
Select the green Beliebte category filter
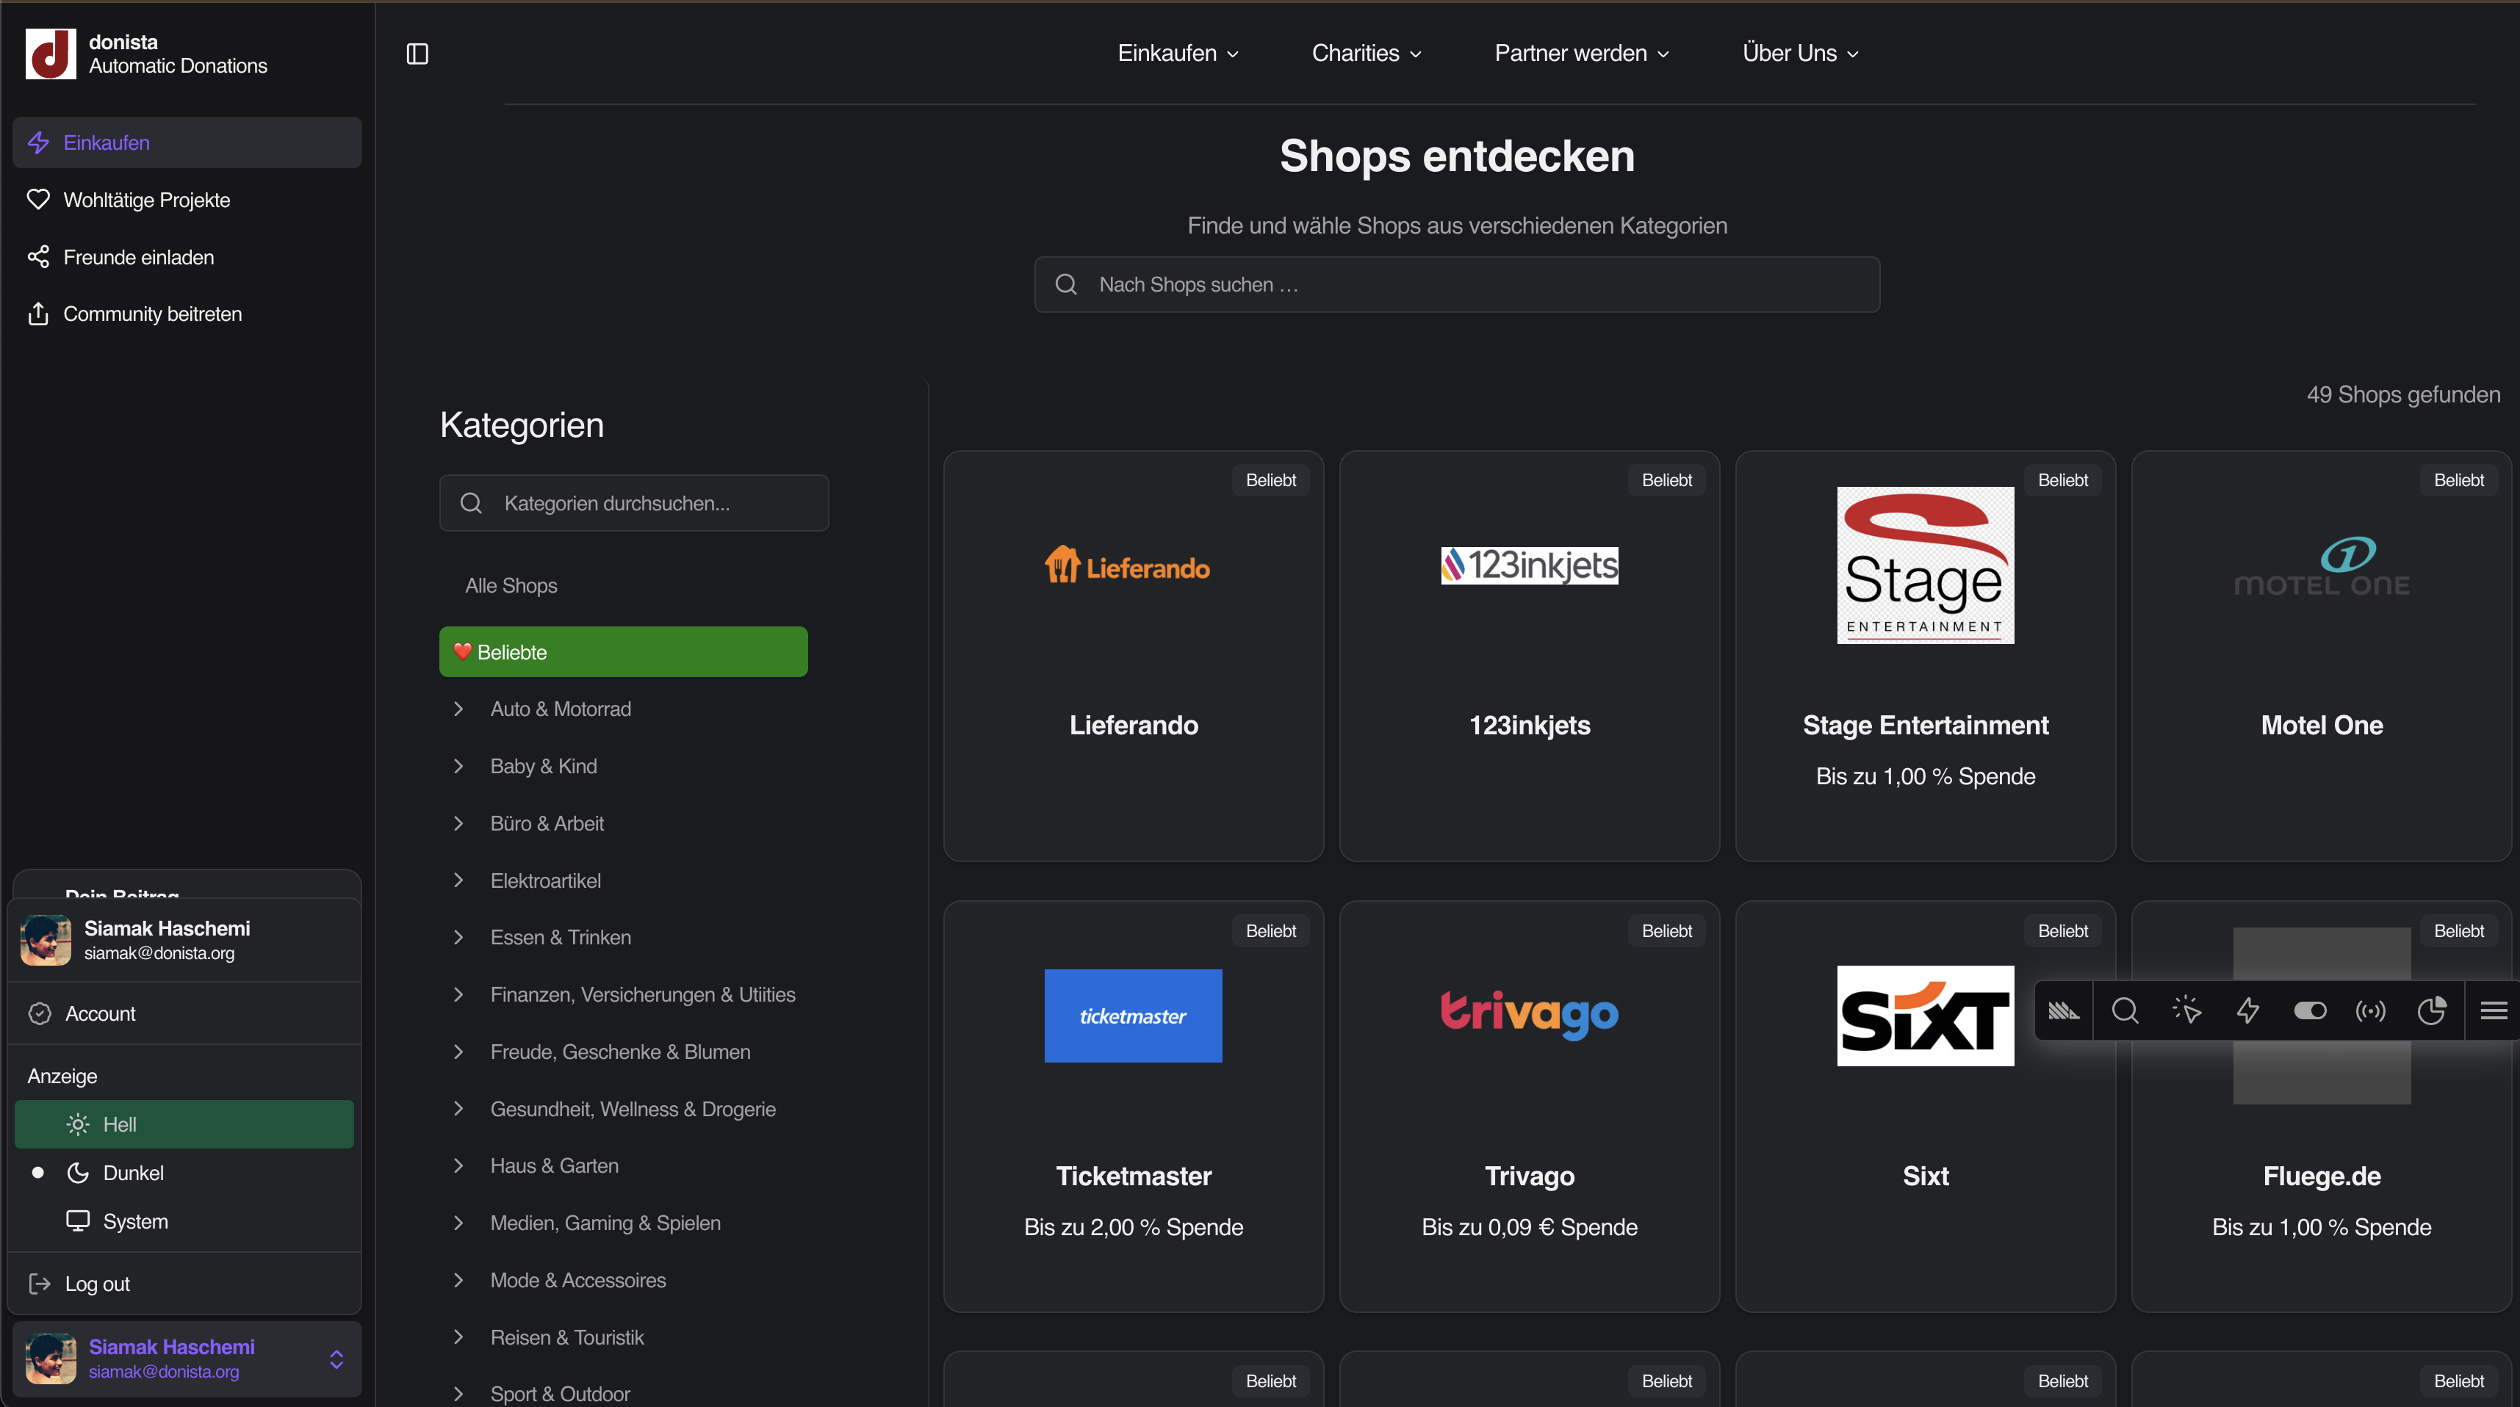point(623,651)
